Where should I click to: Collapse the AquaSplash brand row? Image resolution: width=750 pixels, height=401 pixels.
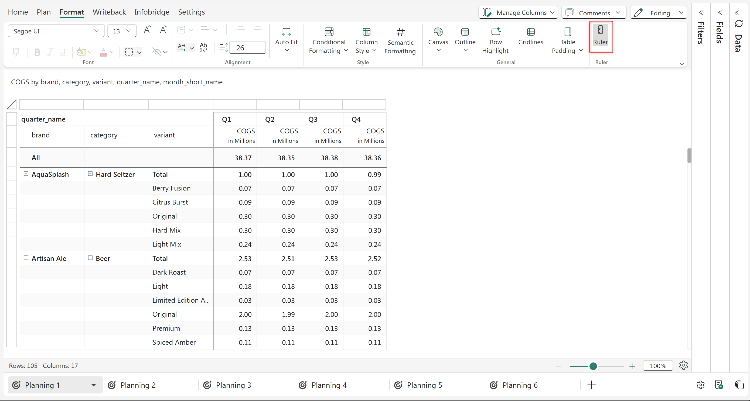pyautogui.click(x=26, y=174)
